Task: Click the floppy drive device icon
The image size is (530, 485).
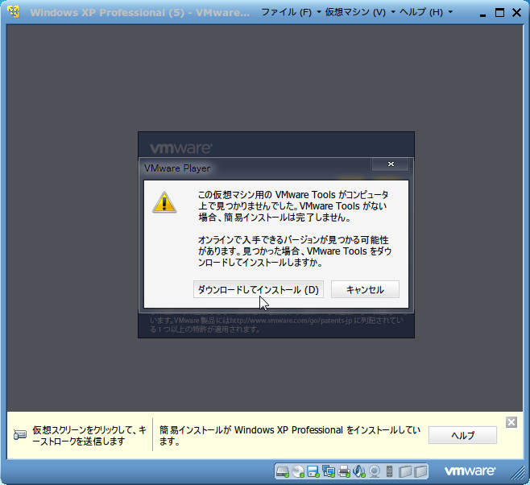Action: click(313, 471)
